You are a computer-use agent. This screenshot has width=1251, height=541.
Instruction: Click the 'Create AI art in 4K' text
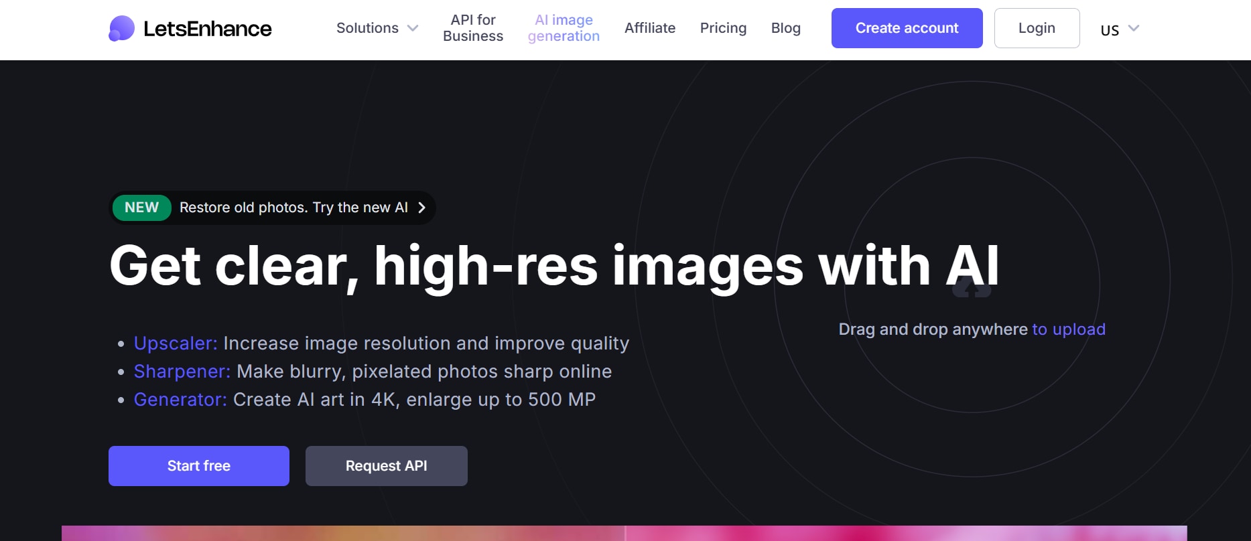tap(315, 400)
